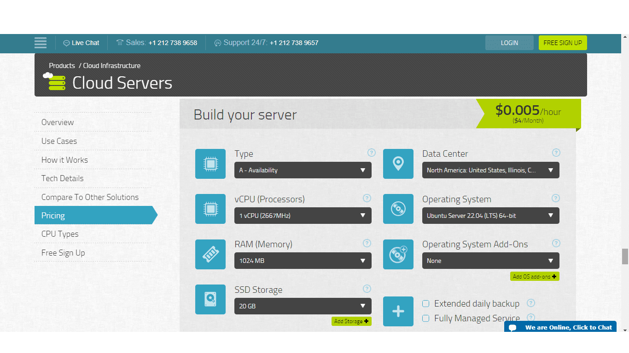Viewport: 629px width, 353px height.
Task: Click the Sales phone icon
Action: click(120, 43)
